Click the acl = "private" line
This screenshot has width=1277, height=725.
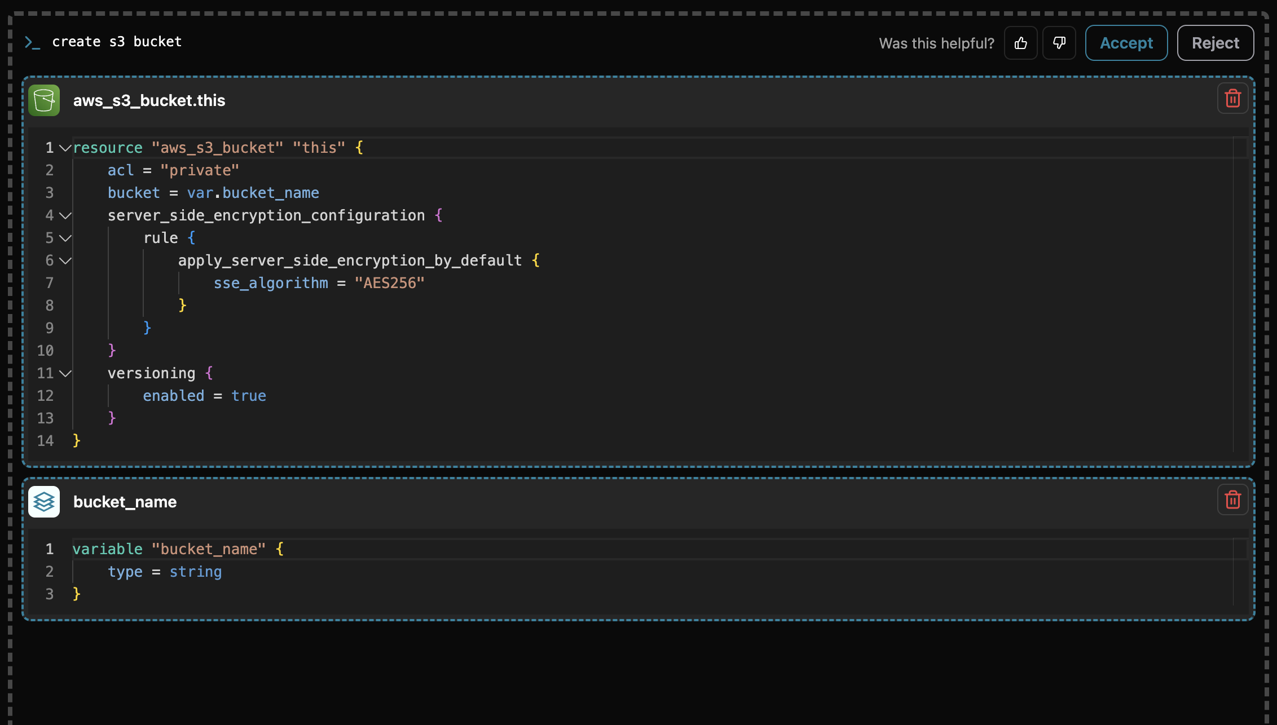pos(173,170)
